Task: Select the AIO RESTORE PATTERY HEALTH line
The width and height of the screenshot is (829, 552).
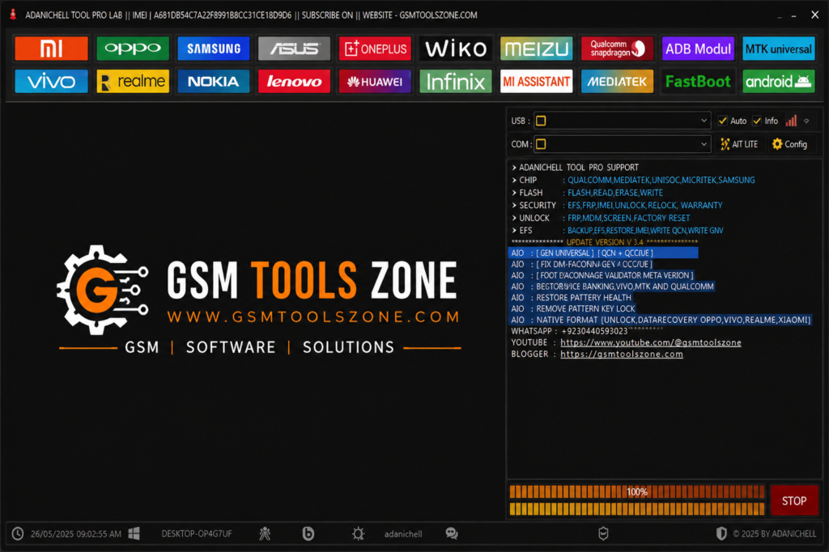Action: tap(571, 298)
